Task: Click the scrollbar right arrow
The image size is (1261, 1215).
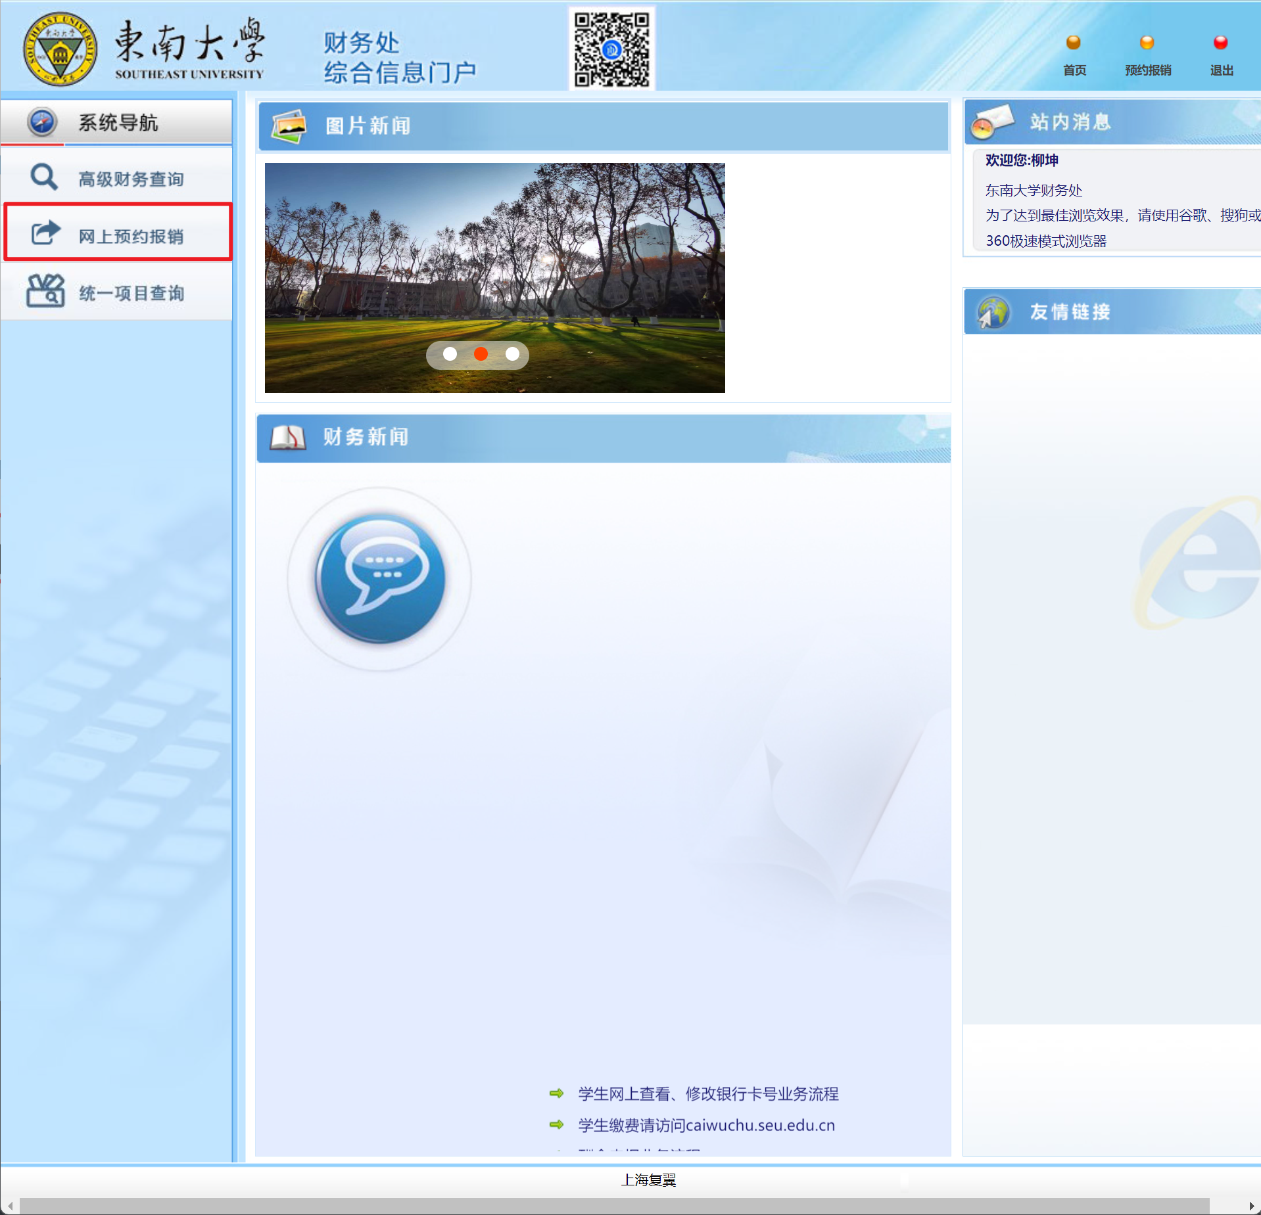Action: pos(1251,1206)
